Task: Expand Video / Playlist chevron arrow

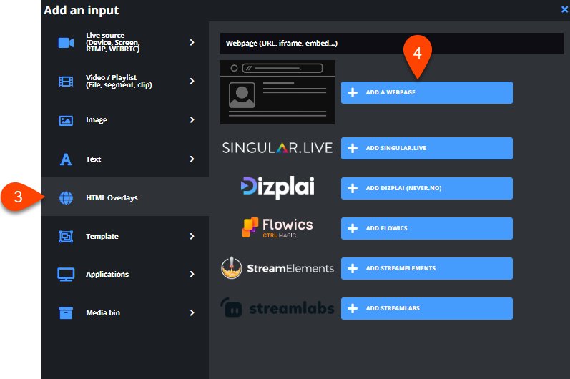Action: tap(192, 81)
